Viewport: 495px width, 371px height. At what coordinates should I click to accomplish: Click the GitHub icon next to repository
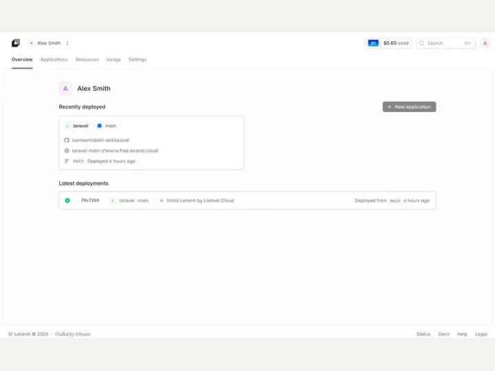click(x=67, y=140)
